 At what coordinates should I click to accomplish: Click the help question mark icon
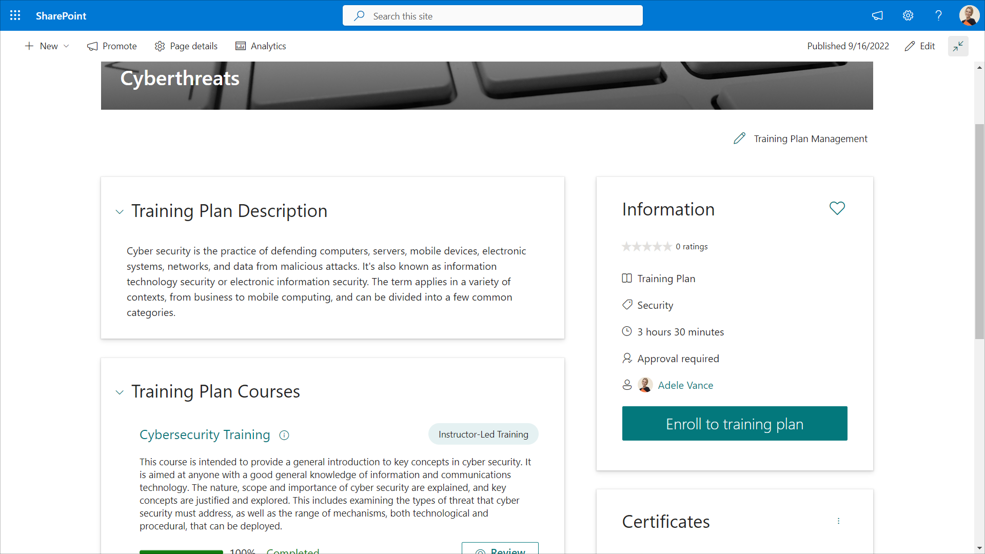coord(938,15)
